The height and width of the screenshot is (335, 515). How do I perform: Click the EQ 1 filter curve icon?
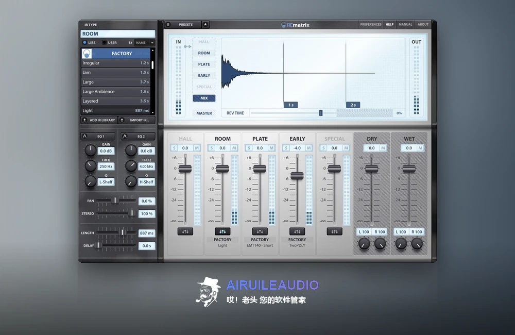85,136
